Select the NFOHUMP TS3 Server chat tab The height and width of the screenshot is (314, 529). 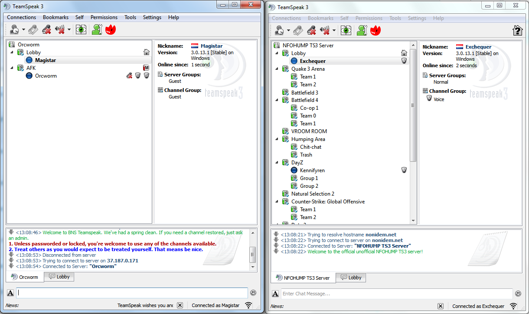point(303,278)
